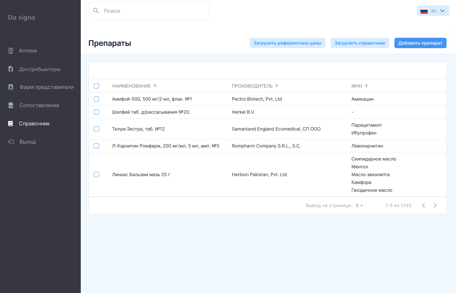Click Загрузить референтные цены button
This screenshot has width=456, height=293.
287,43
